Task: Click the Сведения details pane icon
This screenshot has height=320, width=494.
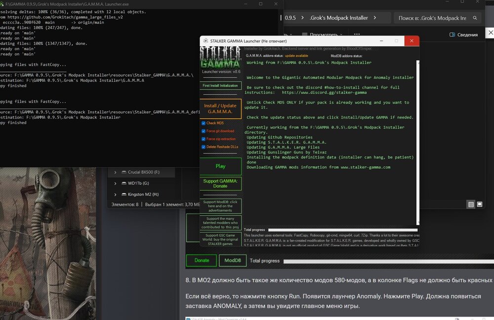Action: pos(452,35)
